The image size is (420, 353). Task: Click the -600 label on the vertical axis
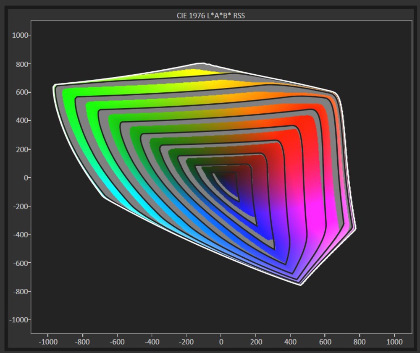point(20,263)
